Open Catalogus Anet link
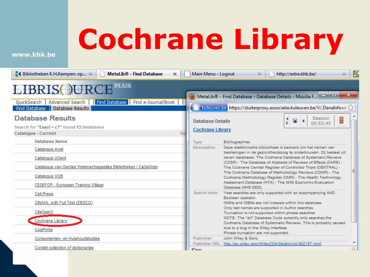The width and height of the screenshot is (370, 277). pyautogui.click(x=49, y=149)
